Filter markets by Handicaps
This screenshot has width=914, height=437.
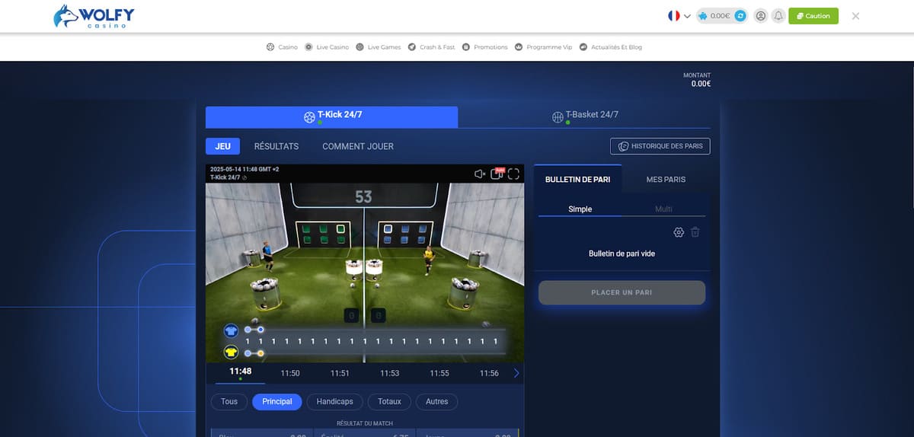coord(335,401)
